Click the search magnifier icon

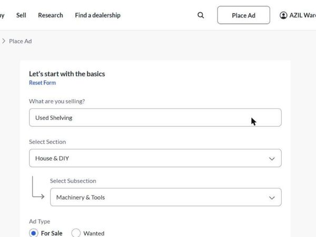[x=201, y=15]
